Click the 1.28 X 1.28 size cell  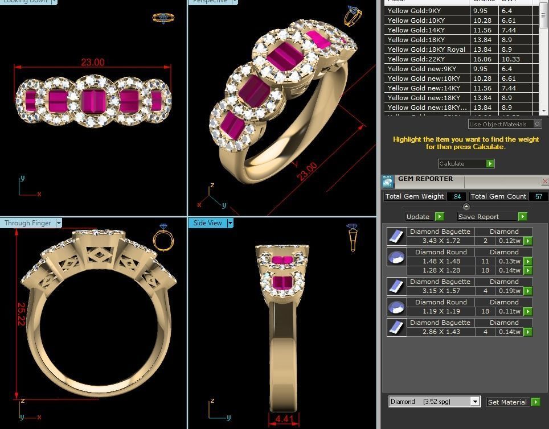[441, 270]
